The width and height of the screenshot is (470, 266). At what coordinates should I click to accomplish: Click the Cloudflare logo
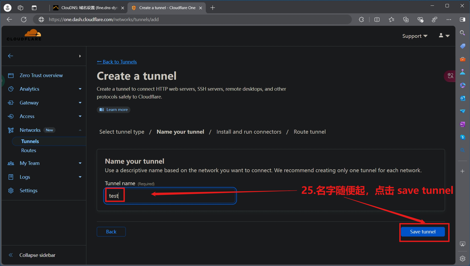24,35
